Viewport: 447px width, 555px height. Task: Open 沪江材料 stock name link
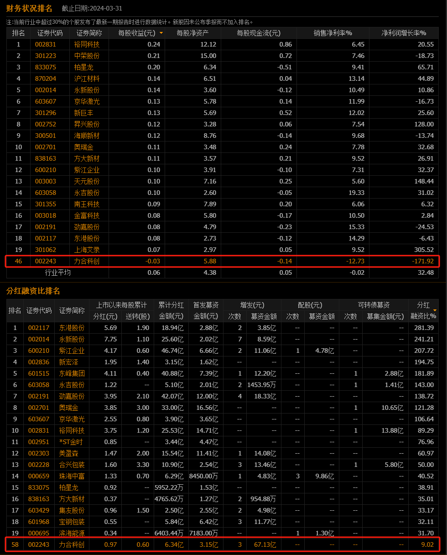pos(87,79)
